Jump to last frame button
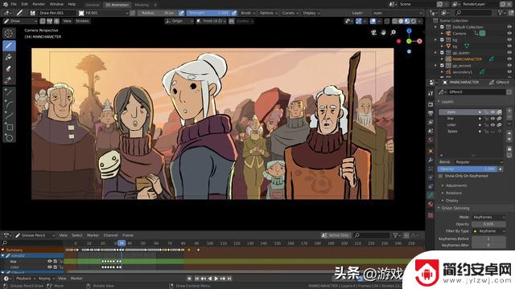Viewport: 515px width, 289px height. pos(229,279)
